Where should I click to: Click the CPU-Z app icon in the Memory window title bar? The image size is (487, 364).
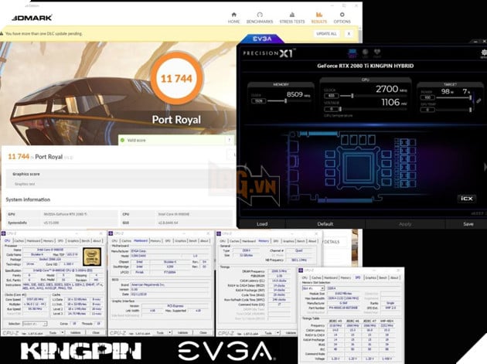click(219, 233)
